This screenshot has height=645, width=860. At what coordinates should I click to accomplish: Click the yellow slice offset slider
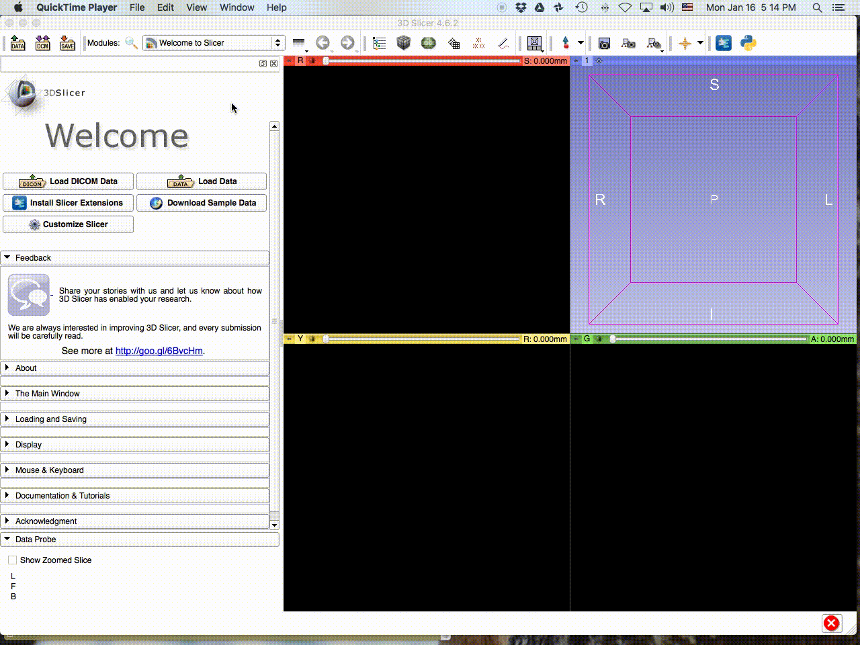click(422, 339)
